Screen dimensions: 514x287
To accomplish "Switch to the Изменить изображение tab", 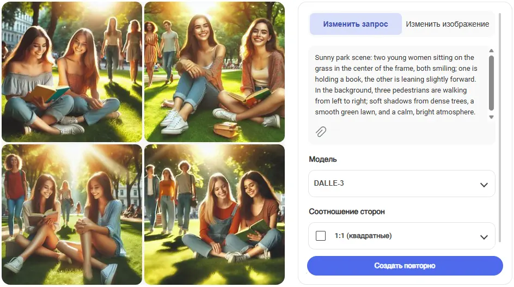I will tap(448, 24).
